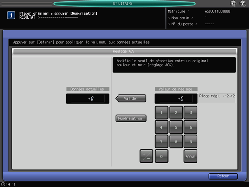Click the 'Plage régl. :-2~+2' text
Image resolution: width=249 pixels, height=187 pixels.
[x=217, y=96]
